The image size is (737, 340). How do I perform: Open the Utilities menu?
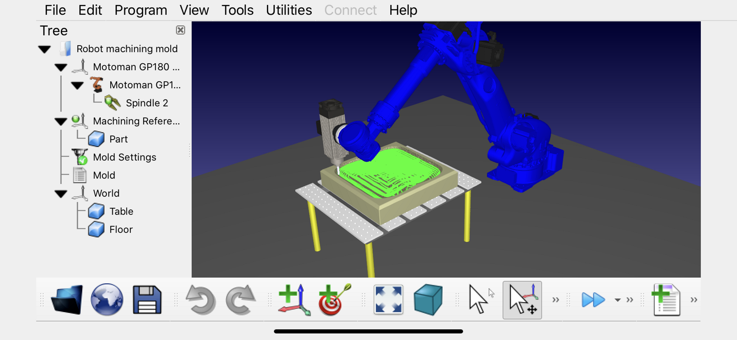point(289,10)
